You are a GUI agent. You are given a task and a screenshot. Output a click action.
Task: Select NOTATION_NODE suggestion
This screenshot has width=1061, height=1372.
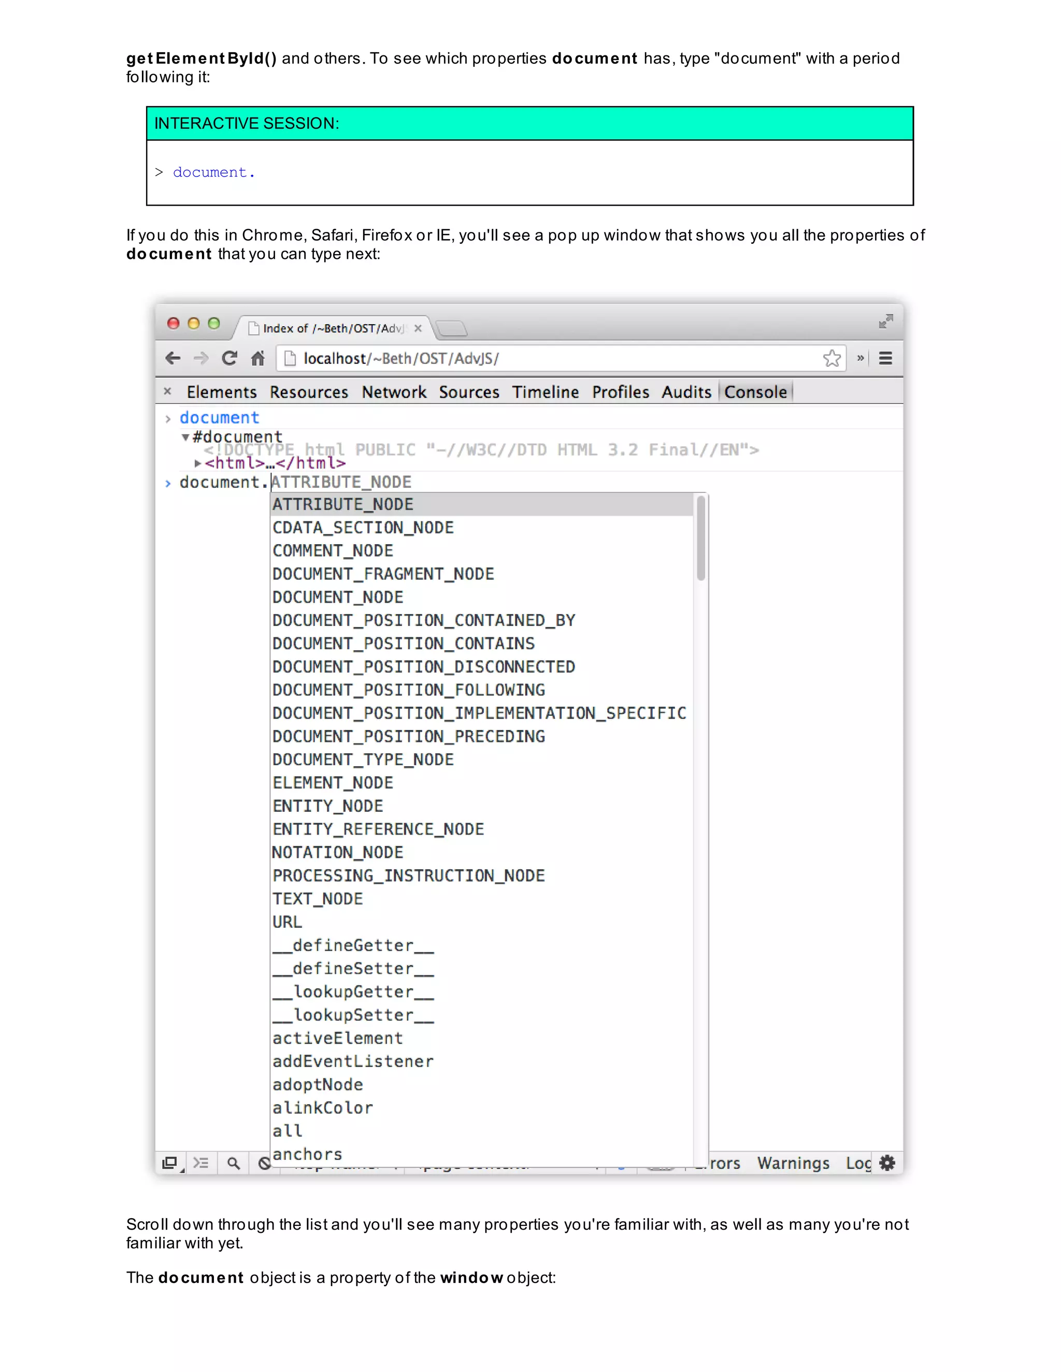pyautogui.click(x=482, y=853)
